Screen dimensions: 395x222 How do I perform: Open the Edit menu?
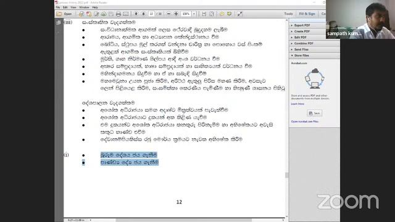[x=65, y=7]
